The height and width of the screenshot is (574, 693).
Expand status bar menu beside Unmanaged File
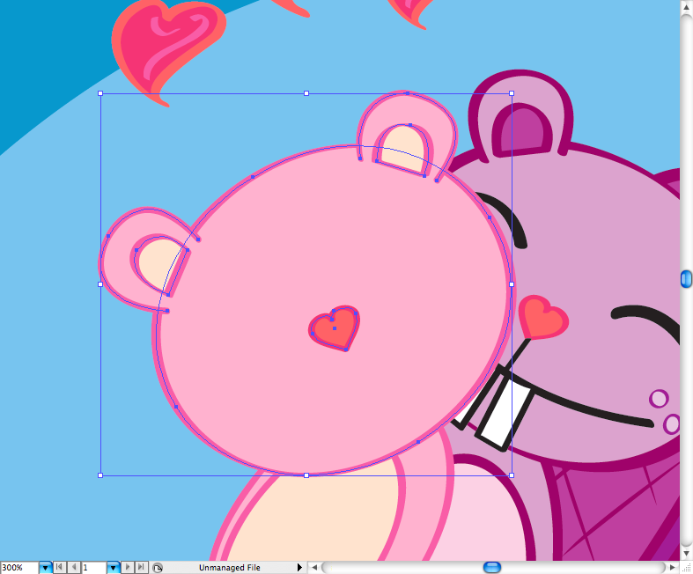point(299,568)
